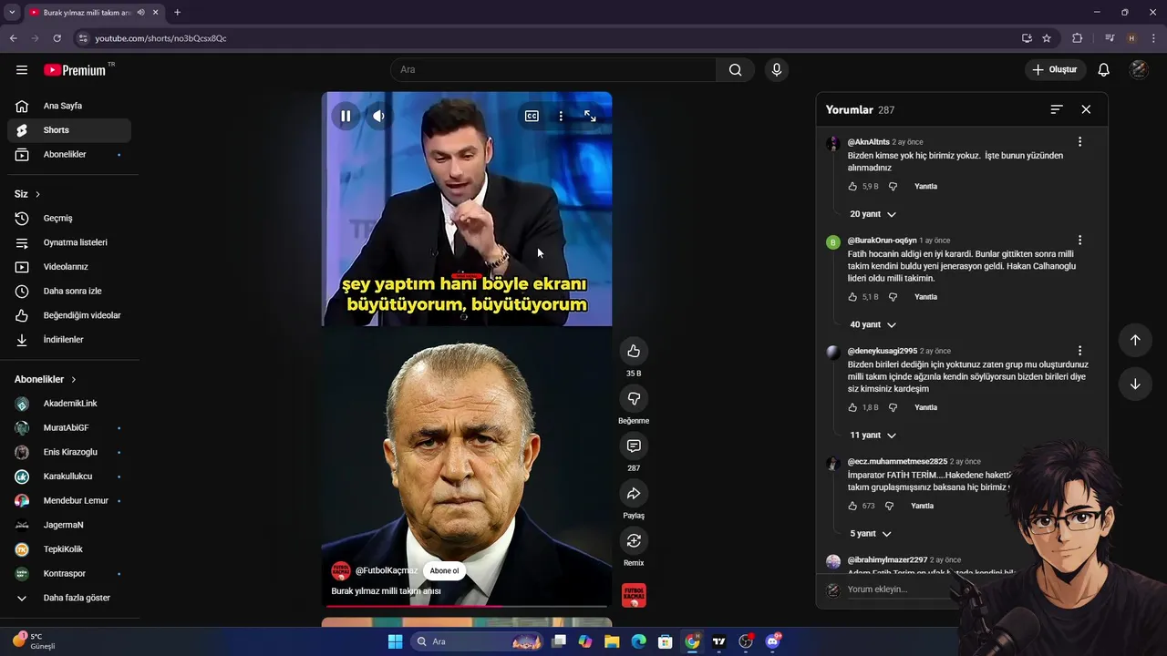Subscribe with the Abone ol button
The width and height of the screenshot is (1167, 656).
click(444, 570)
